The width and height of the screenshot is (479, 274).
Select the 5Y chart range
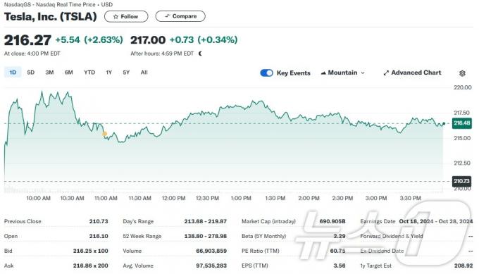(126, 73)
